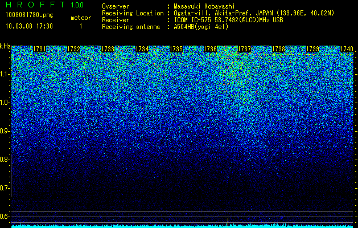358x228 pixels.
Task: Click the 'Receiver' label
Action: coord(116,20)
